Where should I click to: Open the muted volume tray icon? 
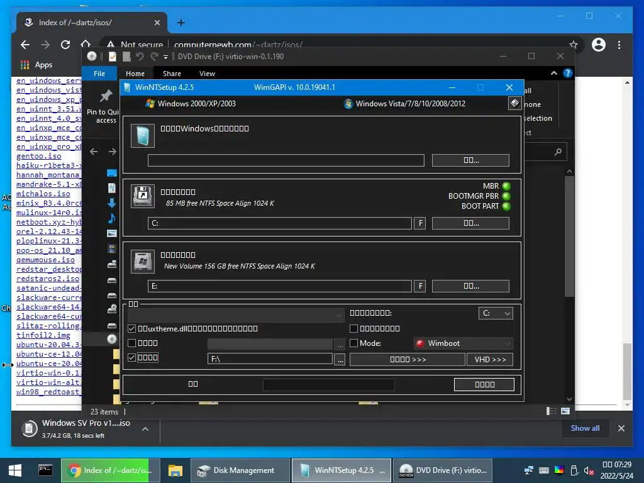pos(589,470)
